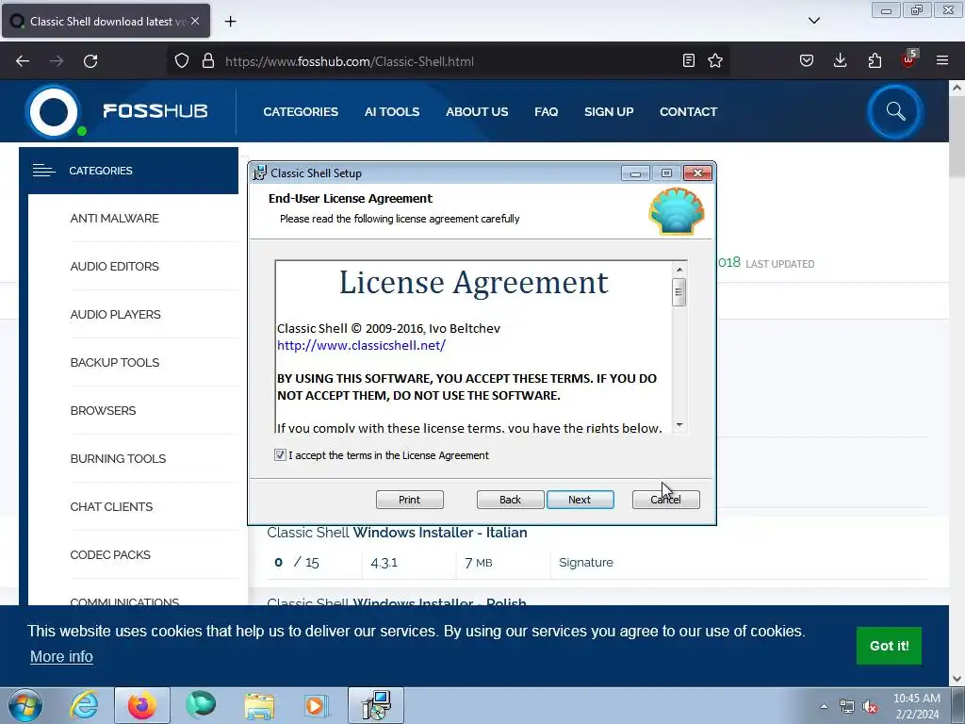The width and height of the screenshot is (965, 724).
Task: Open classicshell.net link in license
Action: [x=361, y=345]
